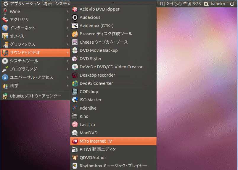Open the 場所 menu in top panel
This screenshot has width=238, height=170.
pyautogui.click(x=47, y=4)
